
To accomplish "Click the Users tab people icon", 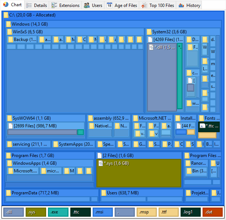I will (x=87, y=5).
